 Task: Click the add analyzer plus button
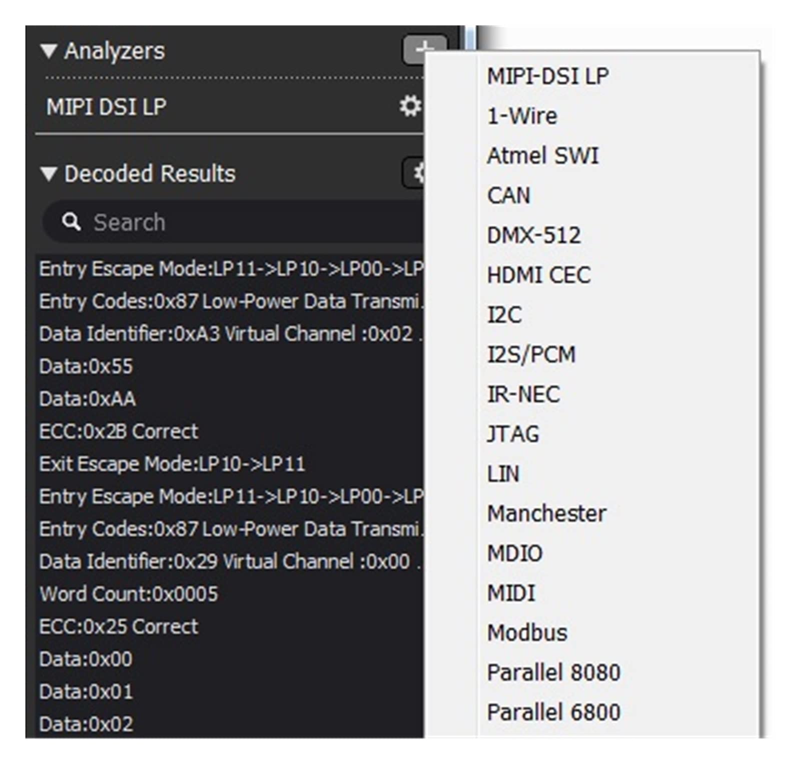coord(424,49)
